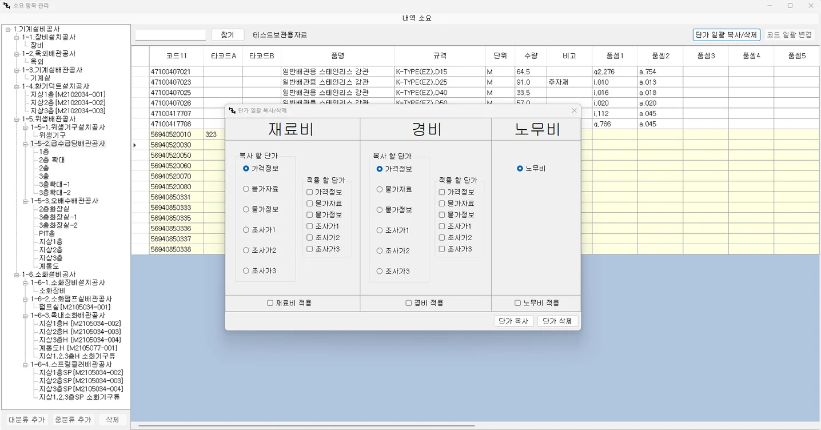The height and width of the screenshot is (430, 821).
Task: Select the 위생기구 tree item
Action: click(52, 135)
